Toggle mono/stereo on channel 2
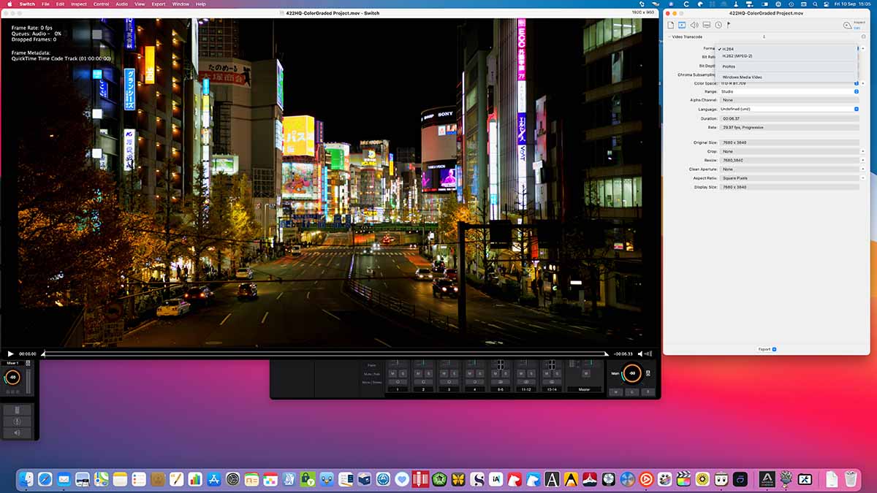The width and height of the screenshot is (877, 493). point(423,382)
